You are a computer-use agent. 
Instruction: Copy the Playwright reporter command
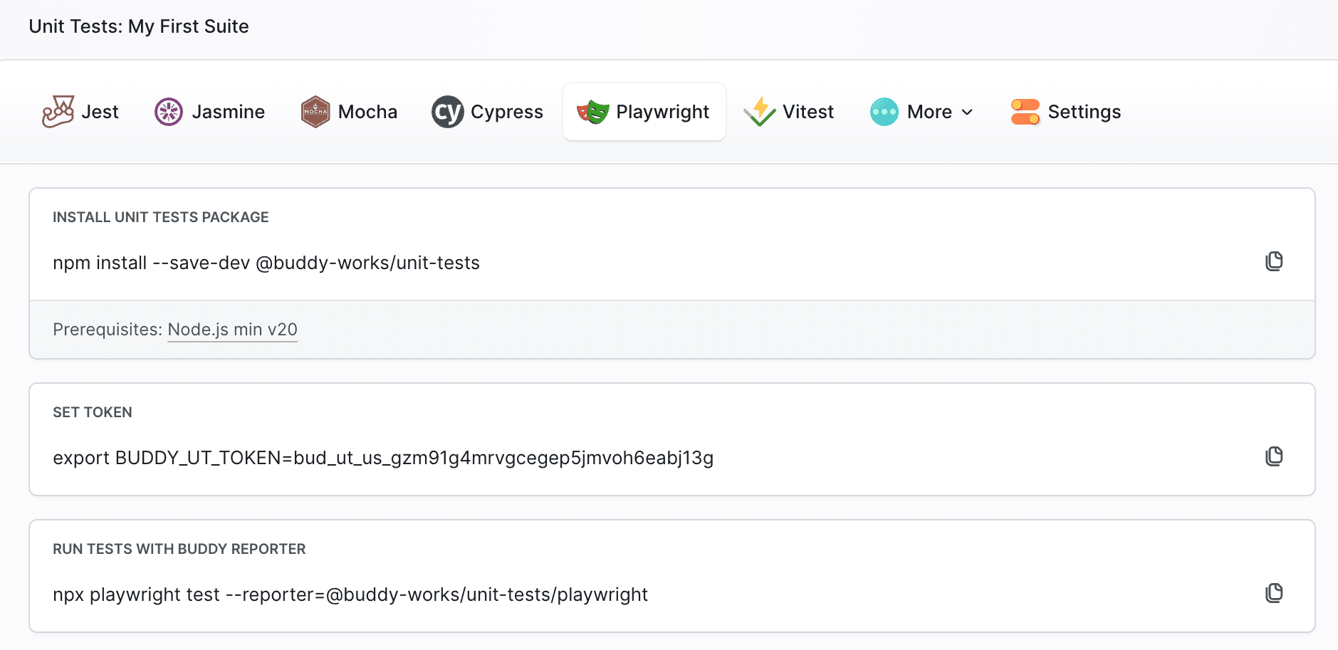click(x=1274, y=593)
